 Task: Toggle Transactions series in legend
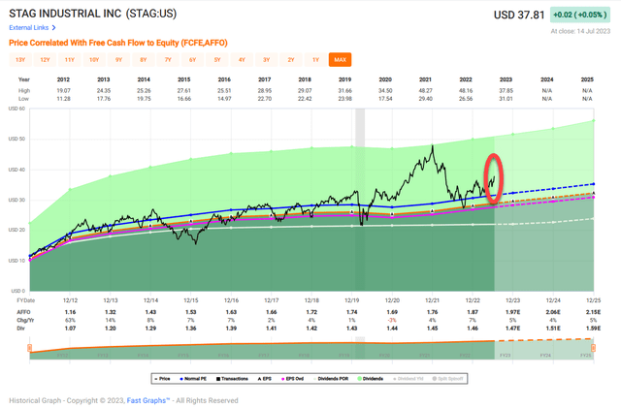232,379
